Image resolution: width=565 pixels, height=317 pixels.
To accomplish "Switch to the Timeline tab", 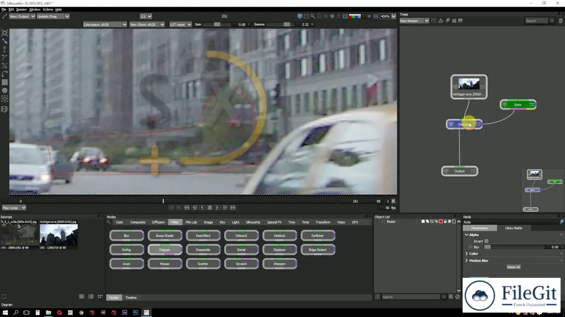I will tap(131, 298).
